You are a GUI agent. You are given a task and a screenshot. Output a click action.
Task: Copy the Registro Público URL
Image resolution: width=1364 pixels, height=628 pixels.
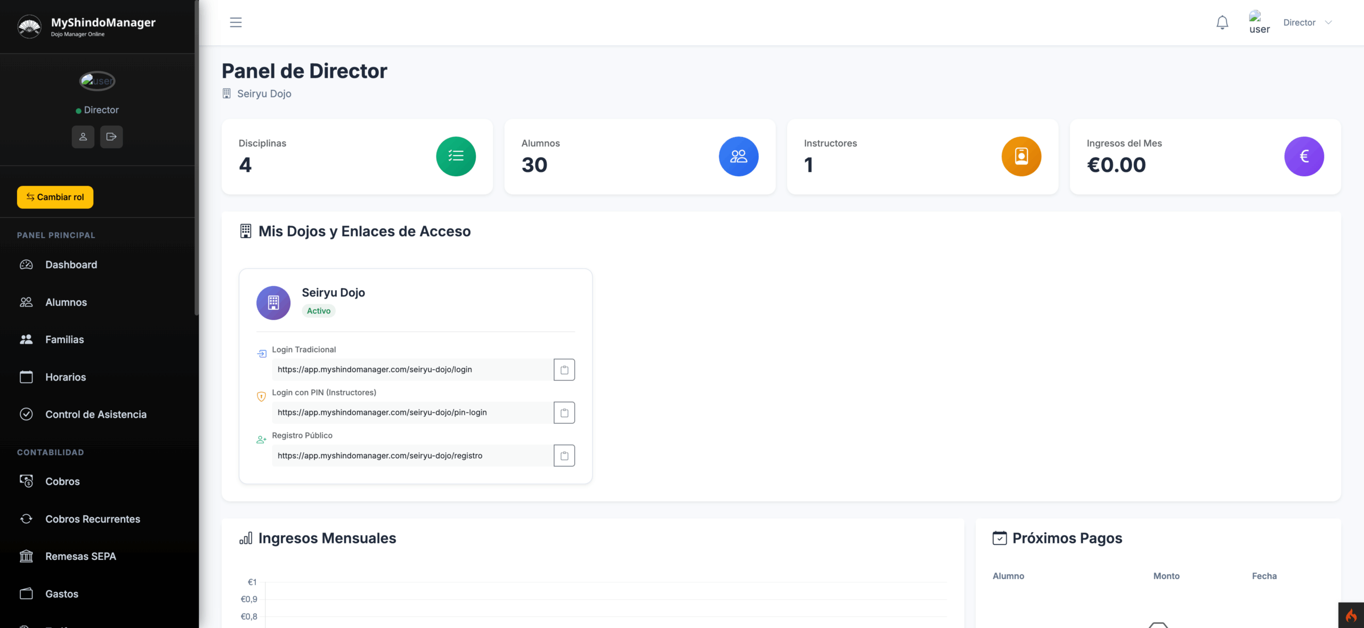point(564,456)
